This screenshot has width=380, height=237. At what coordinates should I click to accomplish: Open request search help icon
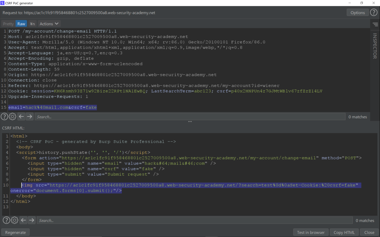(x=4, y=117)
